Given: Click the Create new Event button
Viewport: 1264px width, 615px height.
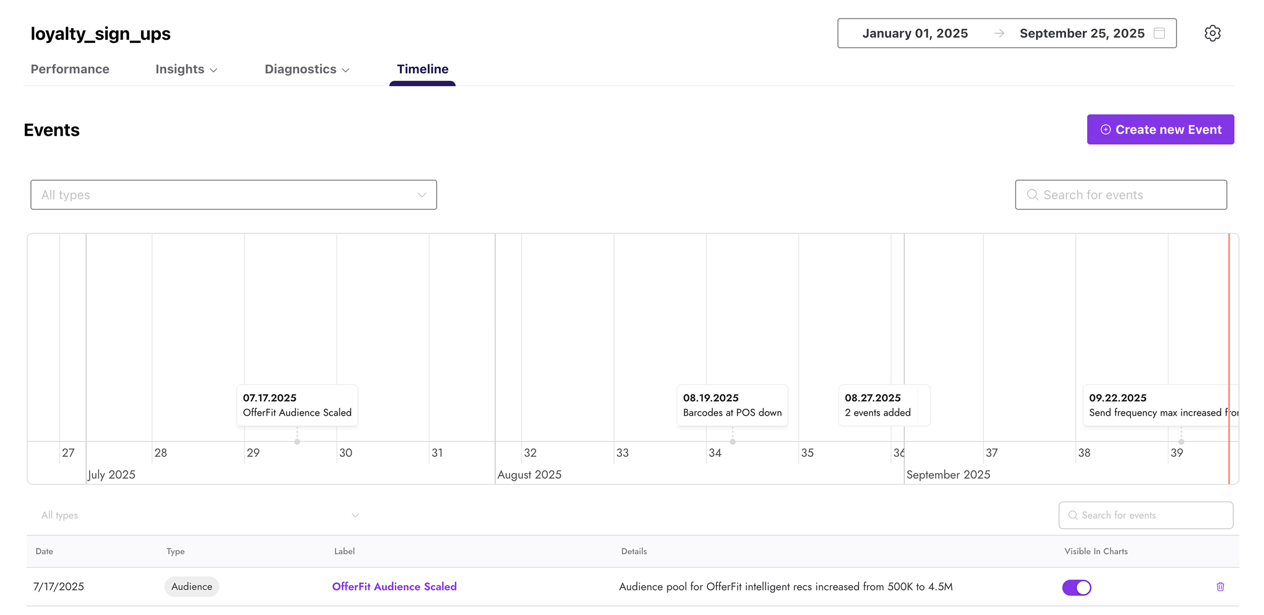Looking at the screenshot, I should coord(1161,129).
